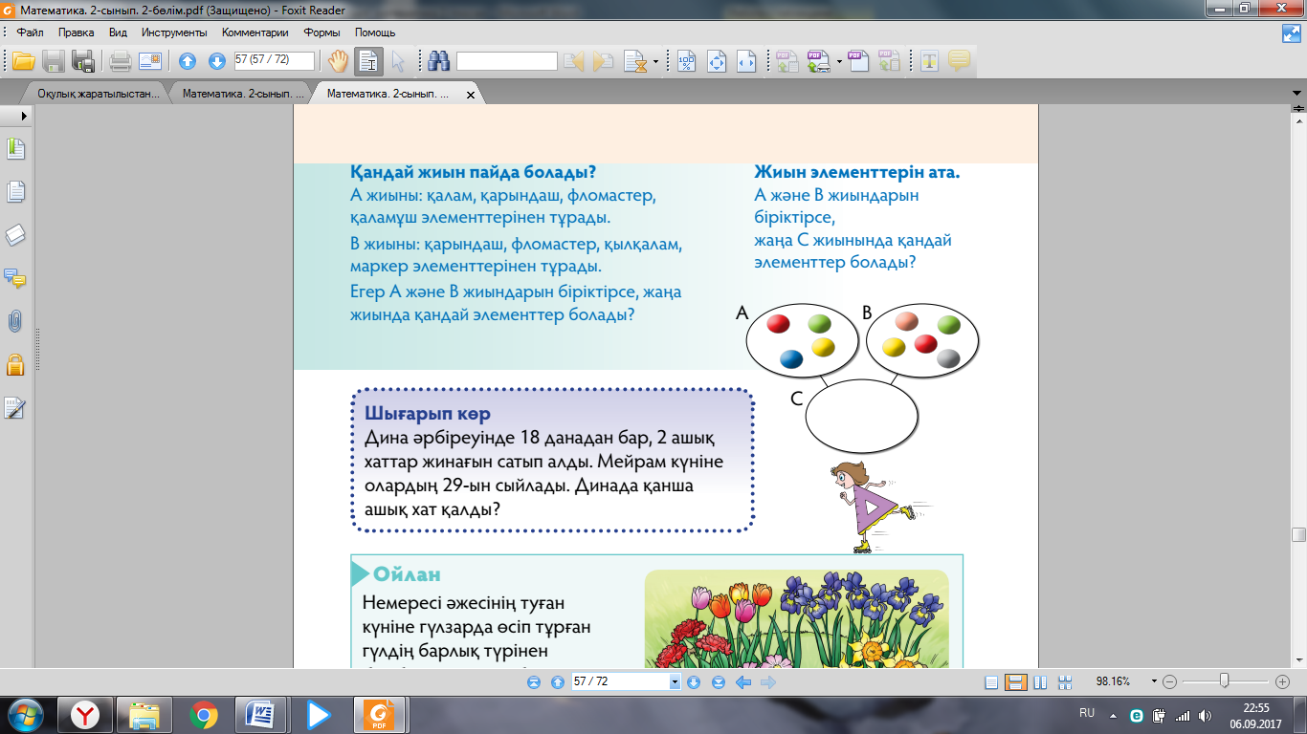The image size is (1307, 734).
Task: Click the email envelope toolbar icon
Action: pos(150,61)
